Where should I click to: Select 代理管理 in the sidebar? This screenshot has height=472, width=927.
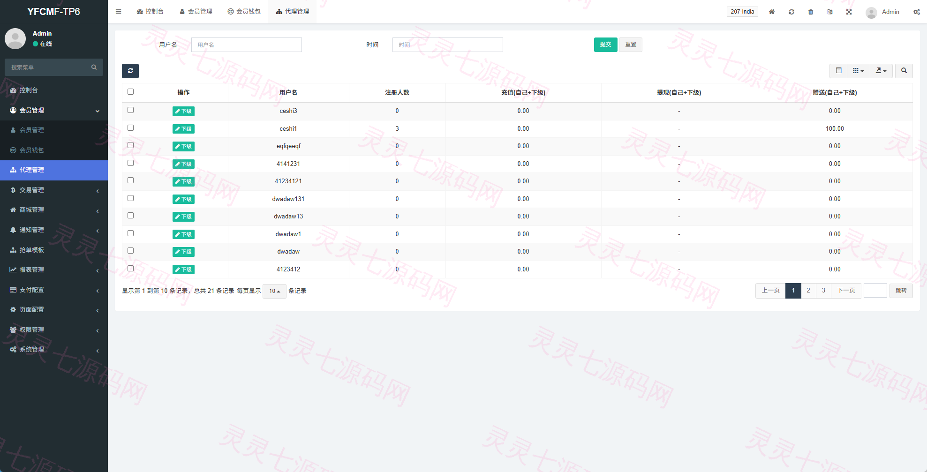[x=54, y=170]
